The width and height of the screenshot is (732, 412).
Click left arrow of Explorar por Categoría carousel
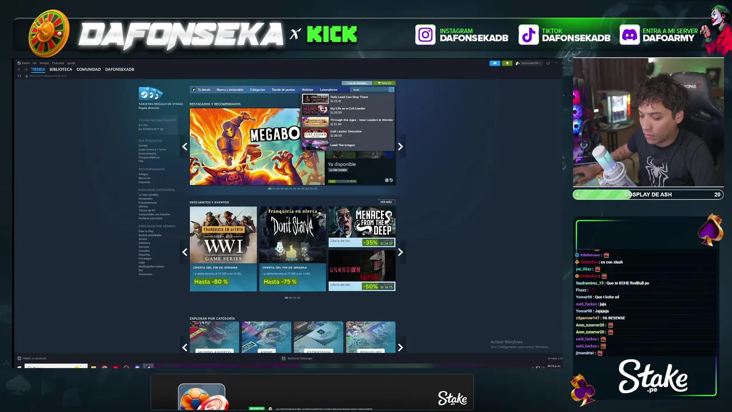coord(185,347)
